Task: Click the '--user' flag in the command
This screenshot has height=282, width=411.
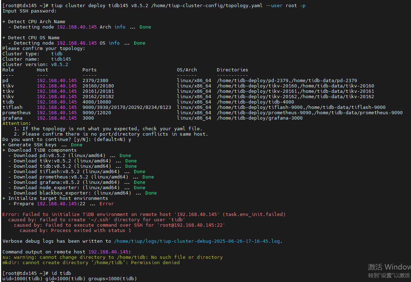Action: point(274,5)
